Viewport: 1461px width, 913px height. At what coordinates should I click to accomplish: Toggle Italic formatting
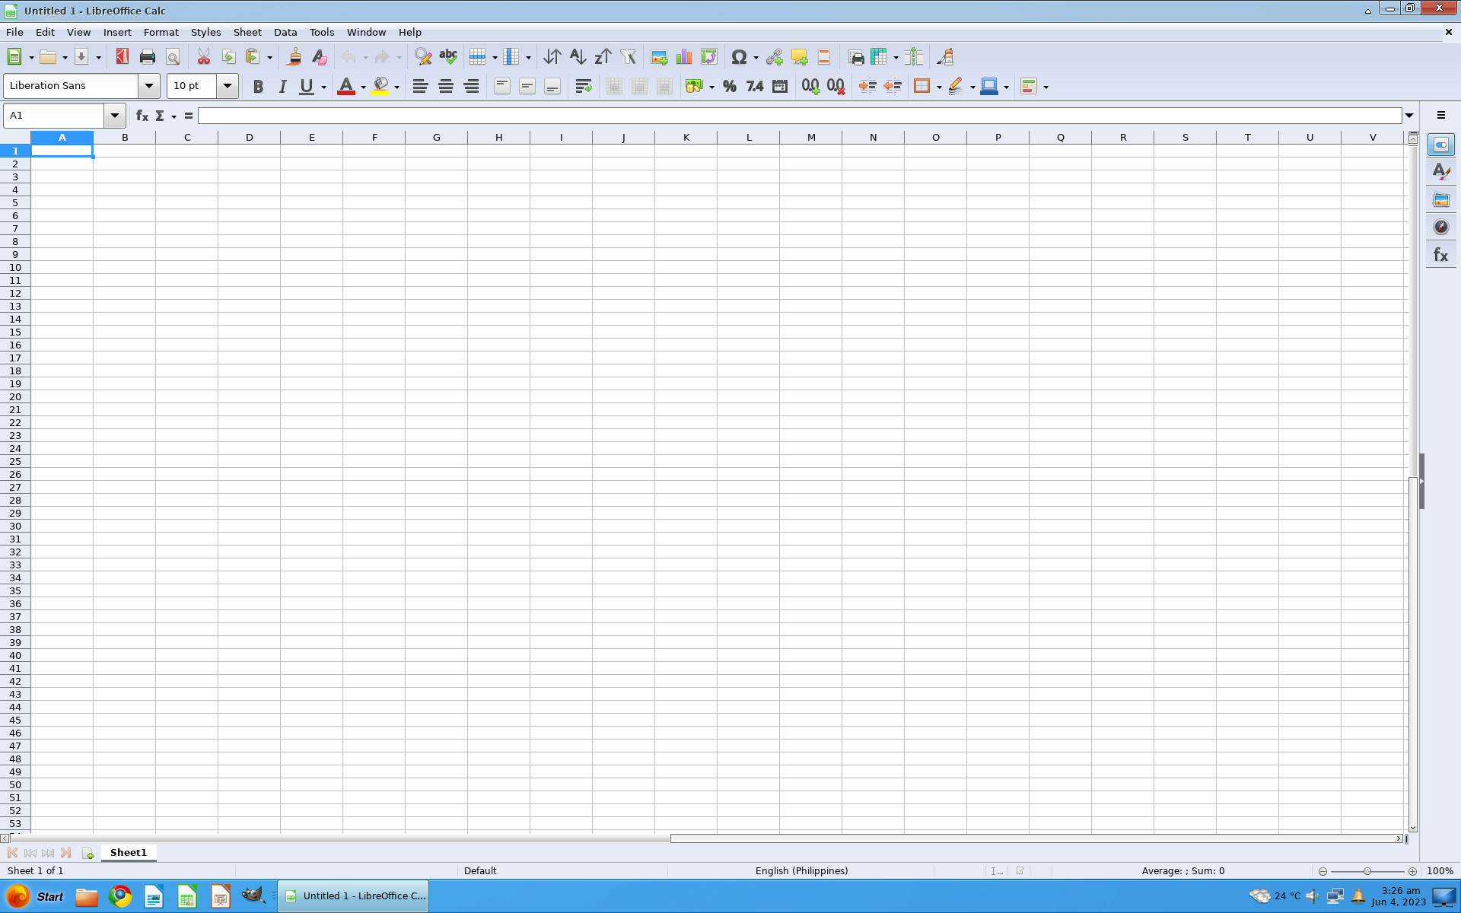pyautogui.click(x=282, y=87)
